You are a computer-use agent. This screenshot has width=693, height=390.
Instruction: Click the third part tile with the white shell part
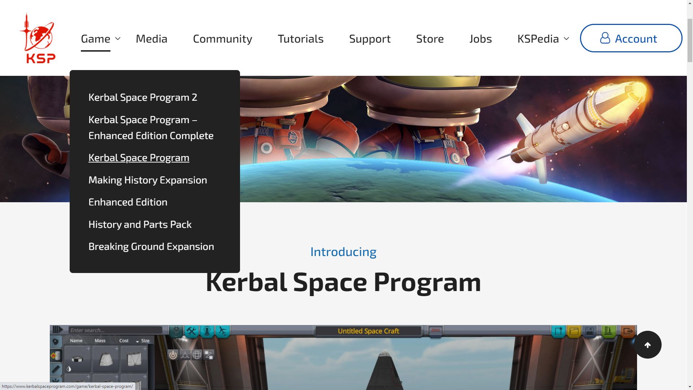(134, 359)
